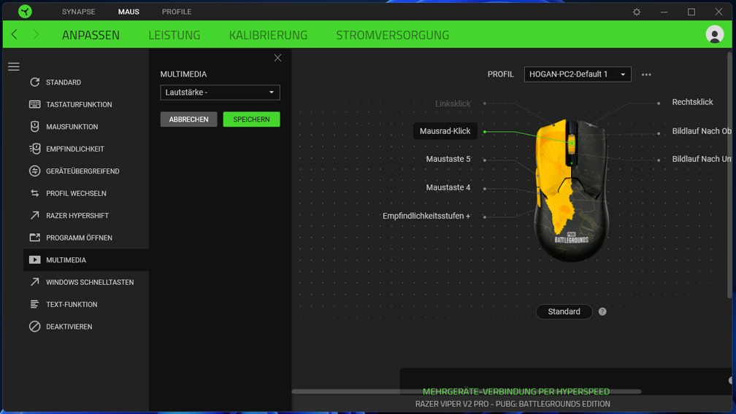Image resolution: width=736 pixels, height=414 pixels.
Task: Open the Text-Funktion lines icon
Action: click(x=35, y=305)
